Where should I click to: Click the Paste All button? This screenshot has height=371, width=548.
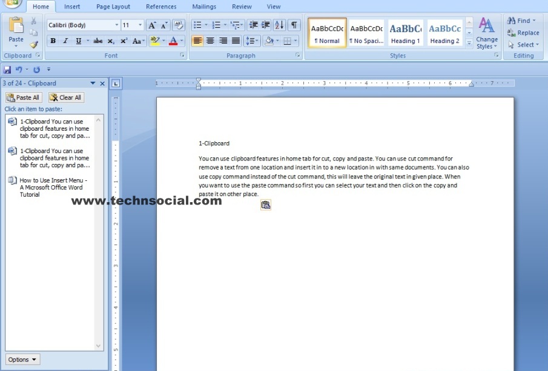(23, 97)
